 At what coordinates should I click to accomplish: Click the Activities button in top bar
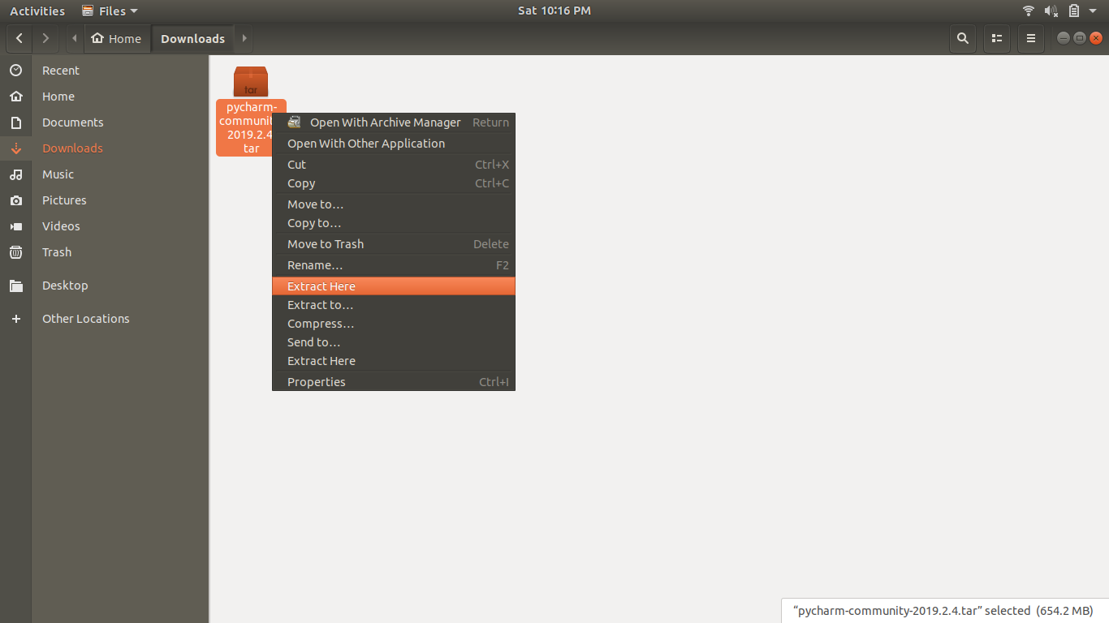[x=37, y=11]
